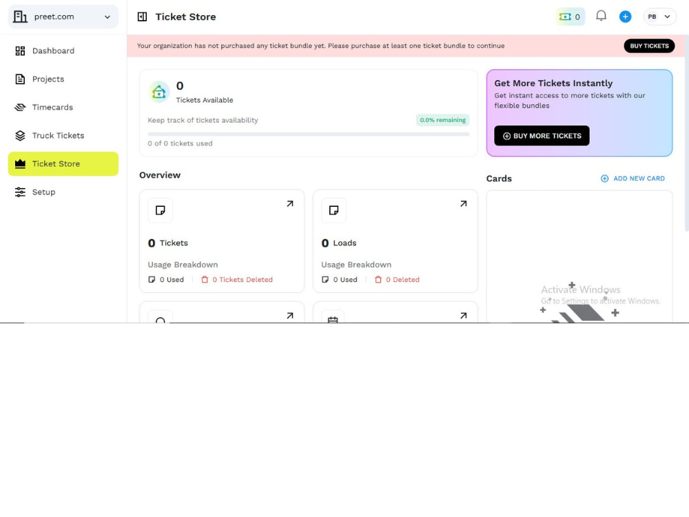This screenshot has height=517, width=689.
Task: Click the Loads card note icon
Action: click(334, 210)
